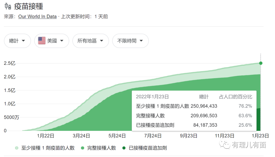Open the Our World In Data source link
The height and width of the screenshot is (157, 275).
pyautogui.click(x=37, y=17)
